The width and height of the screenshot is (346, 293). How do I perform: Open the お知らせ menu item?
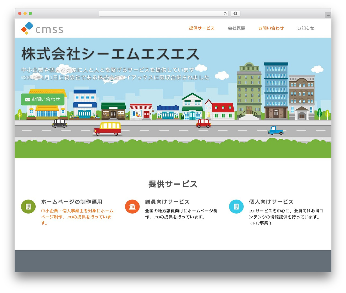coord(306,28)
